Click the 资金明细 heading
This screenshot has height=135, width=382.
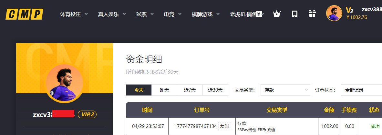point(144,59)
